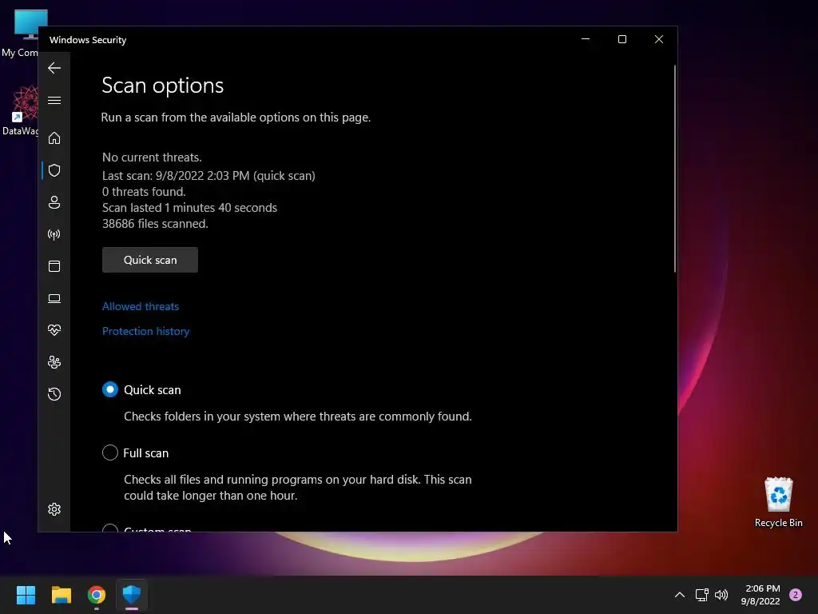This screenshot has height=614, width=818.
Task: Select the DataWag desktop shortcut
Action: point(21,110)
